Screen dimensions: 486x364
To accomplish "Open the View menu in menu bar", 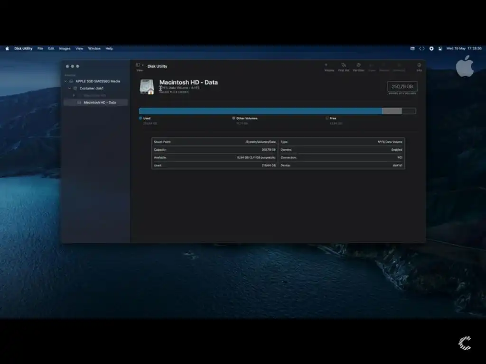I will (x=79, y=49).
